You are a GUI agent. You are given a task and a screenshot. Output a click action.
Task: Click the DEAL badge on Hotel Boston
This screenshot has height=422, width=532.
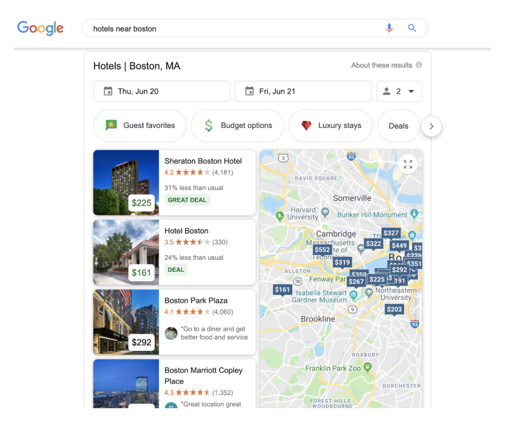176,269
